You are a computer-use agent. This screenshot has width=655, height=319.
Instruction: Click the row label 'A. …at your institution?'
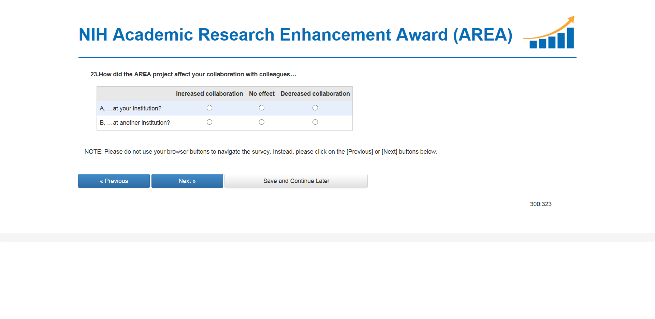point(131,108)
